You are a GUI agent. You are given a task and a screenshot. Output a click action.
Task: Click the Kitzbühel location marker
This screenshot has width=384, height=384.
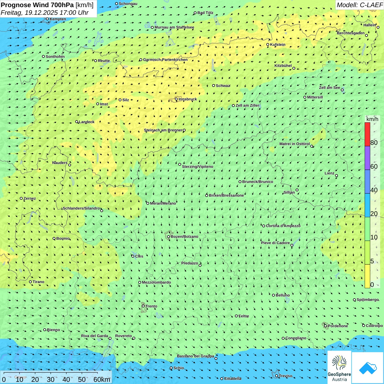(x=294, y=68)
